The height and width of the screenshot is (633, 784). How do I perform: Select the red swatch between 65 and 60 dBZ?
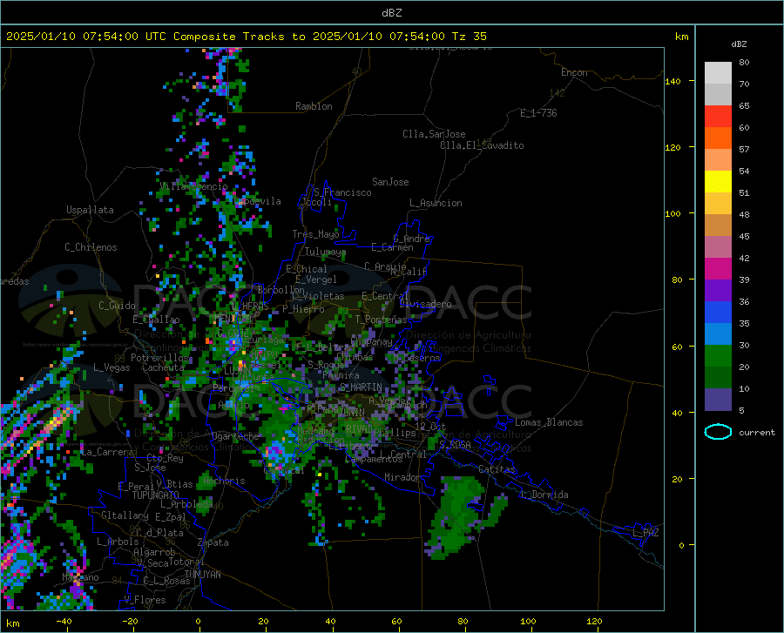click(x=718, y=117)
